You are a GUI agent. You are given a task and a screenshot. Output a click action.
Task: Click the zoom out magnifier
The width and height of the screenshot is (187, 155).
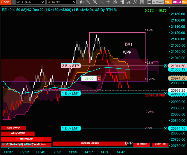coord(101,2)
